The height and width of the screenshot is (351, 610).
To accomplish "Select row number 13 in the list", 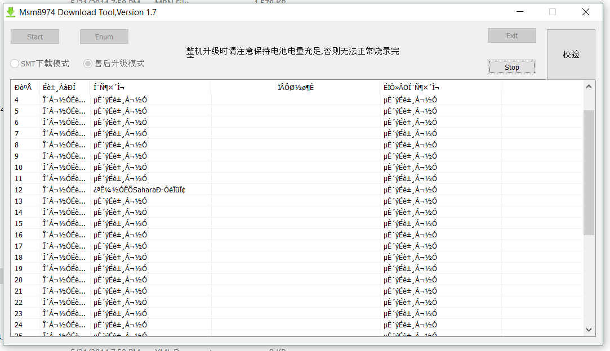I will click(297, 201).
